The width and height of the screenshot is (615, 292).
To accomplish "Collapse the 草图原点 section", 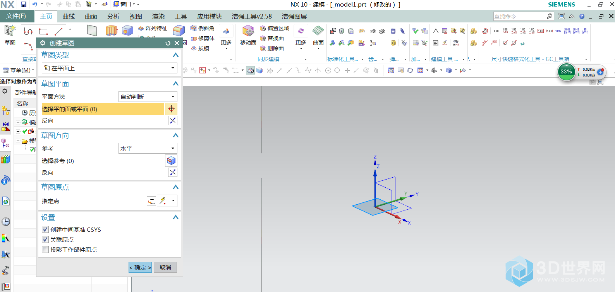I will pyautogui.click(x=175, y=187).
